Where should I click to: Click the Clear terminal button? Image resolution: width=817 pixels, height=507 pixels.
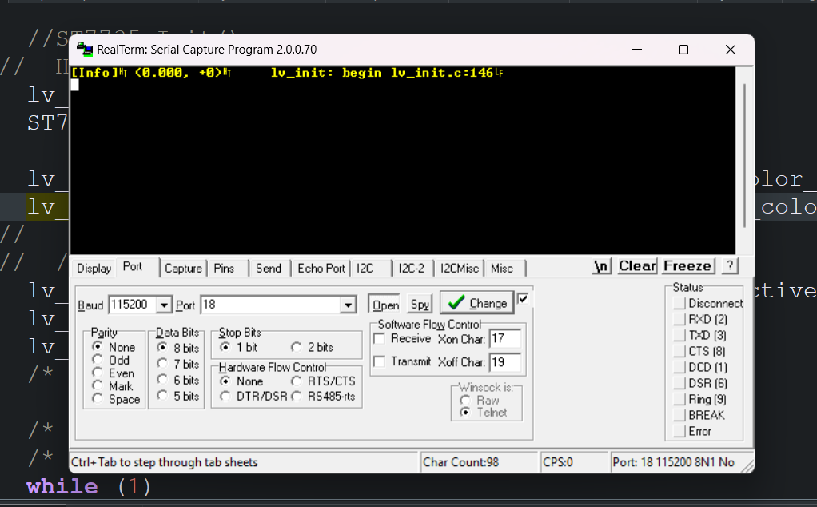point(637,266)
